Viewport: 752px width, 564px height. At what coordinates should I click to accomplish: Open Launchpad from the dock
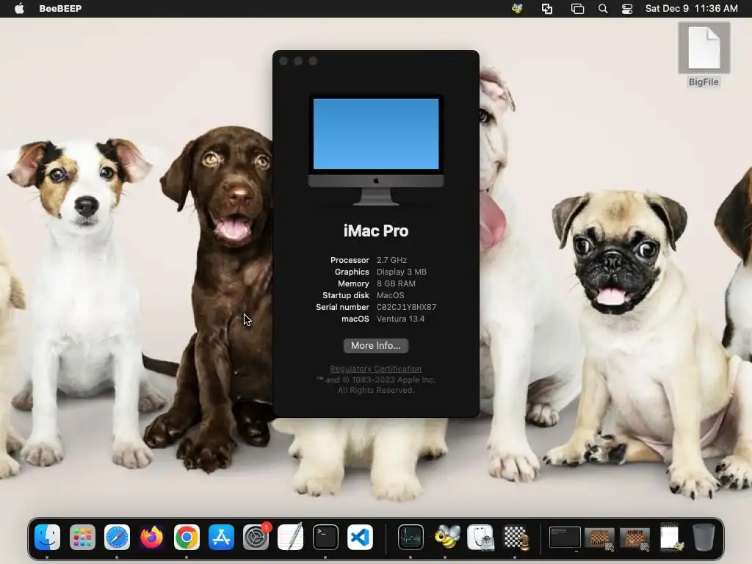[x=82, y=537]
